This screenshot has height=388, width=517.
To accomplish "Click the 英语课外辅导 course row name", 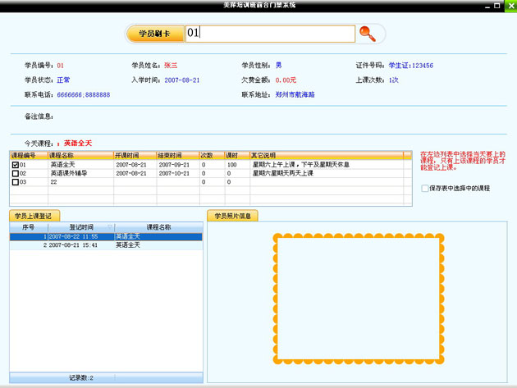I will pos(71,173).
